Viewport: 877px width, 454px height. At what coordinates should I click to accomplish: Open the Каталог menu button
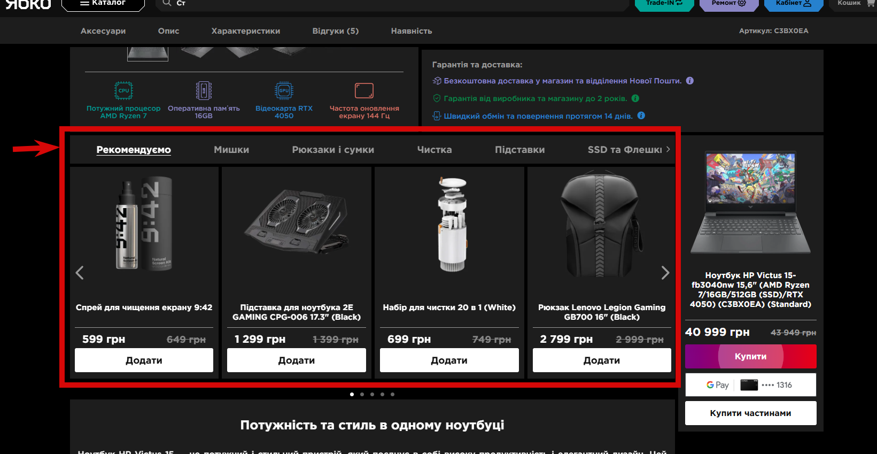103,4
